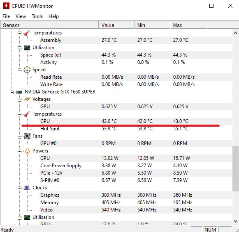Image resolution: width=239 pixels, height=232 pixels.
Task: Click the Value column header
Action: pyautogui.click(x=116, y=25)
